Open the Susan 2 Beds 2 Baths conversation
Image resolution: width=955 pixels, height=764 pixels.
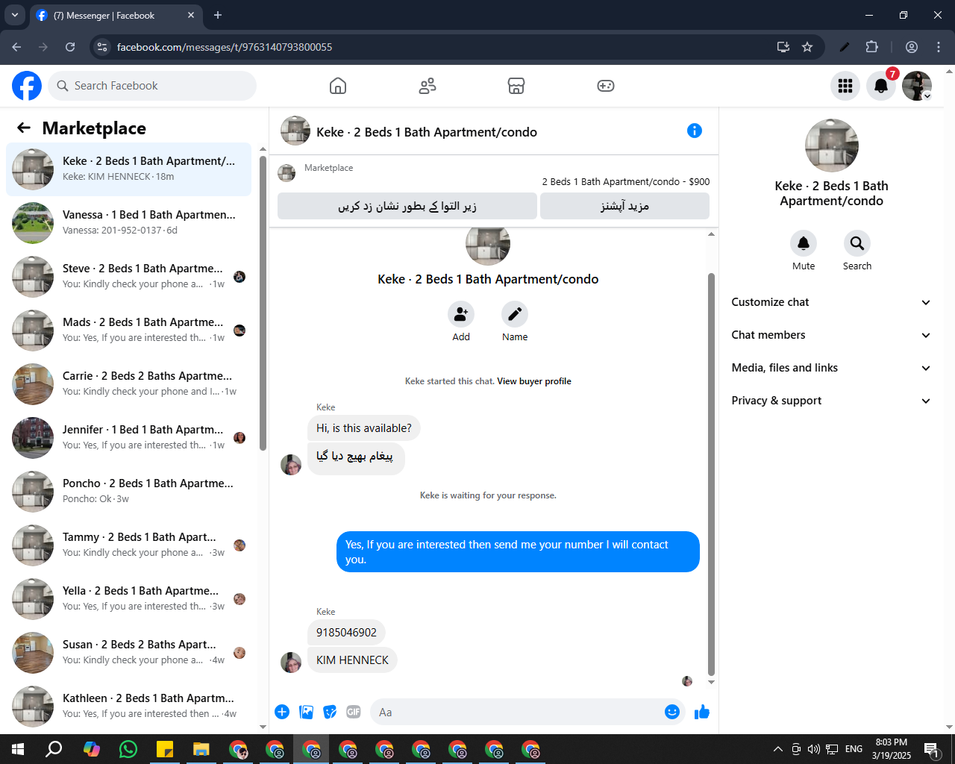click(128, 653)
